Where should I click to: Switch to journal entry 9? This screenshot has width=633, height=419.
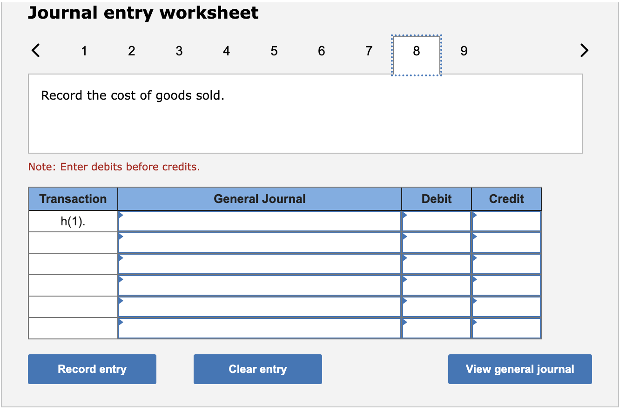[464, 51]
